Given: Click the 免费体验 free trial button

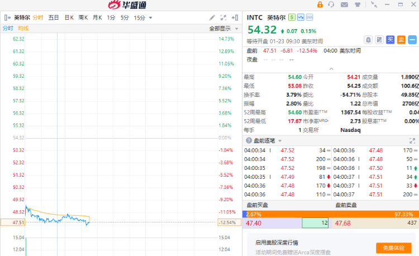Looking at the screenshot, I should (393, 248).
